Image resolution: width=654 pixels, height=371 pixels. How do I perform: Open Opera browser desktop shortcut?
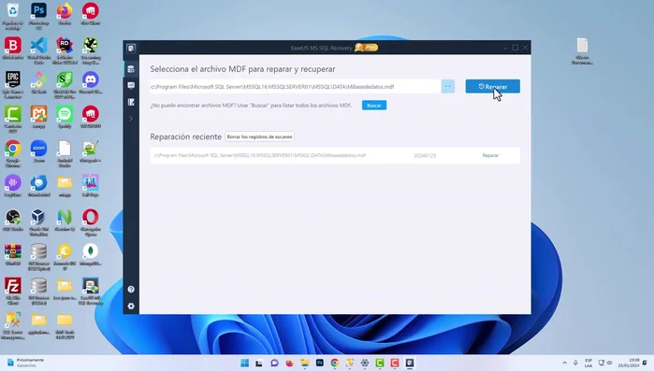pyautogui.click(x=91, y=222)
